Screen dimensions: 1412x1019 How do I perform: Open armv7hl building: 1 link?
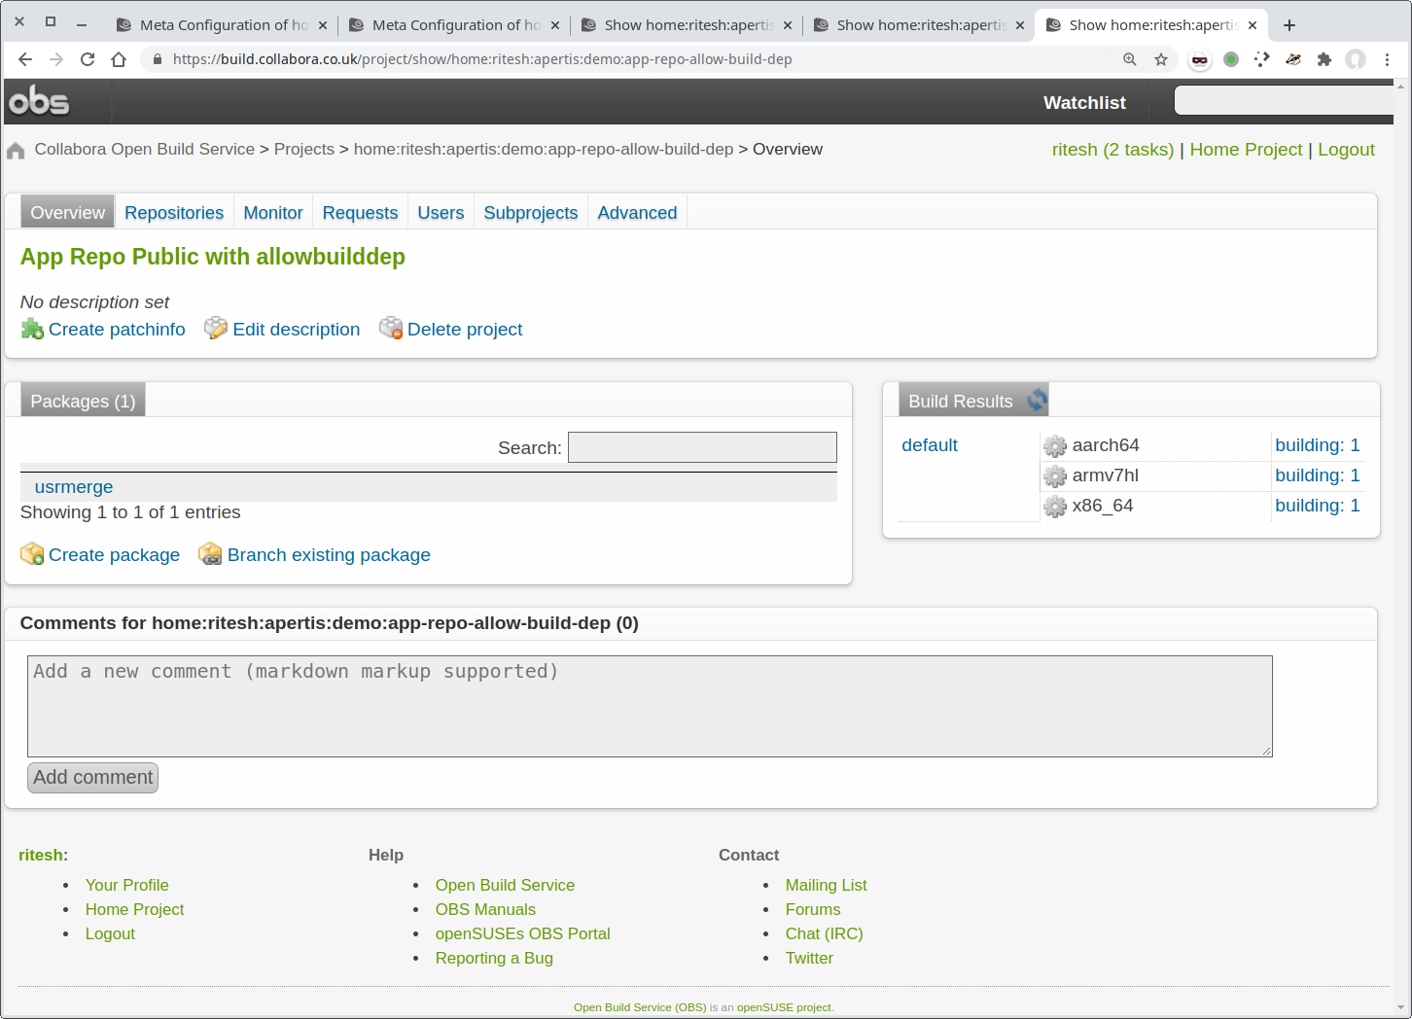(1317, 475)
